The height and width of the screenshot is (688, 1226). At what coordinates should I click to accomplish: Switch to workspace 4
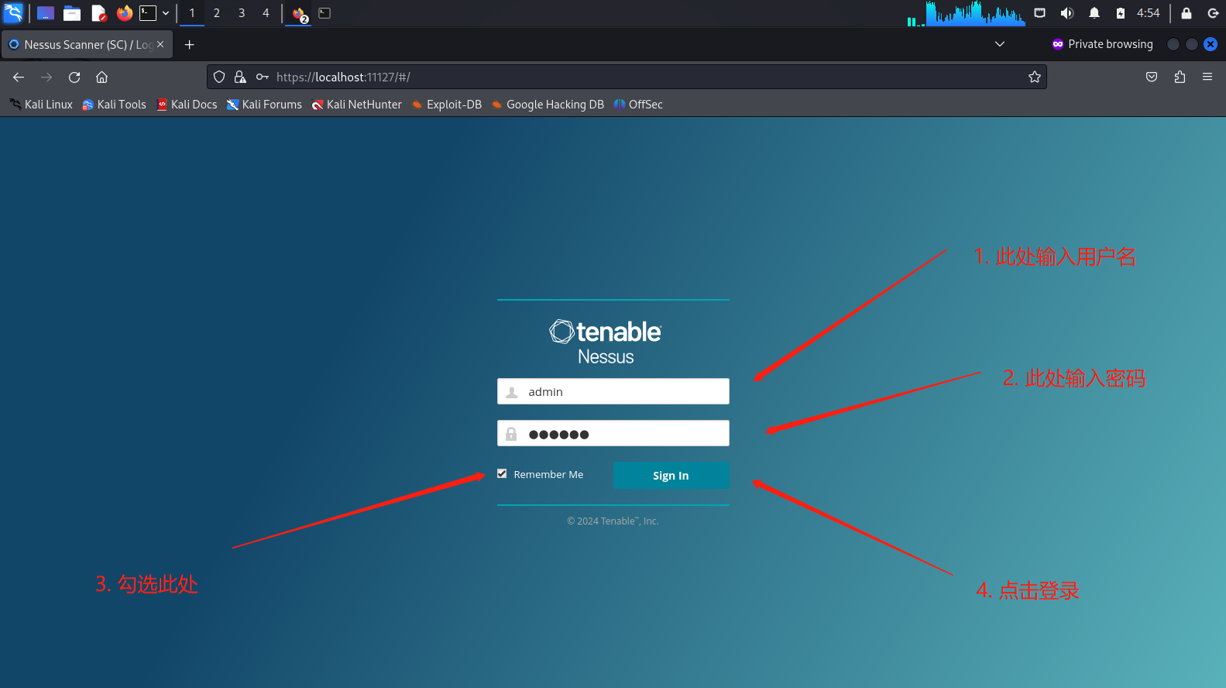pos(266,13)
